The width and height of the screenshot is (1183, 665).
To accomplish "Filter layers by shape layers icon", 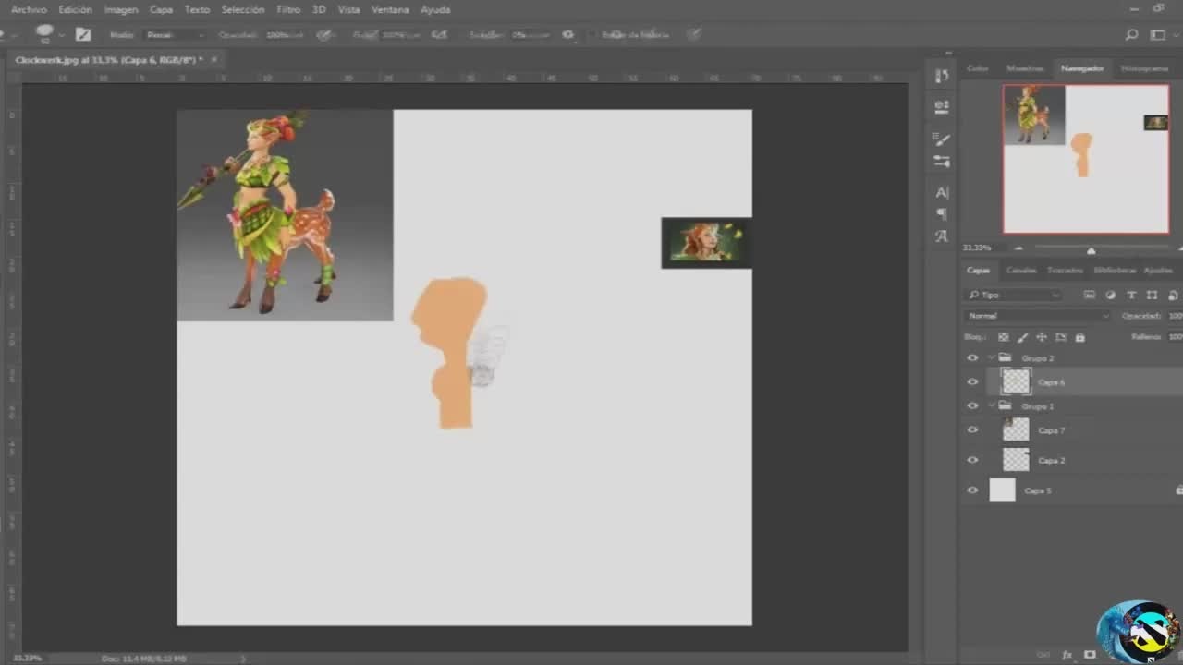I will (1152, 295).
